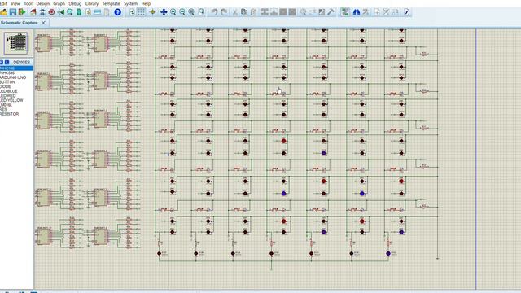Click the Undo arrow icon
The image size is (521, 293).
tap(214, 12)
